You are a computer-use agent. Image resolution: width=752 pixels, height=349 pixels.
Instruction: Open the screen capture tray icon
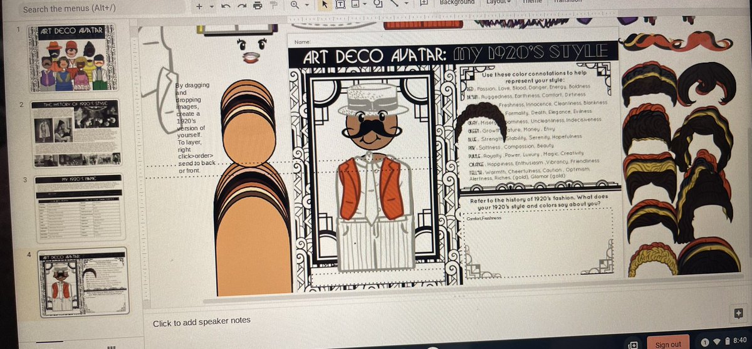click(633, 345)
